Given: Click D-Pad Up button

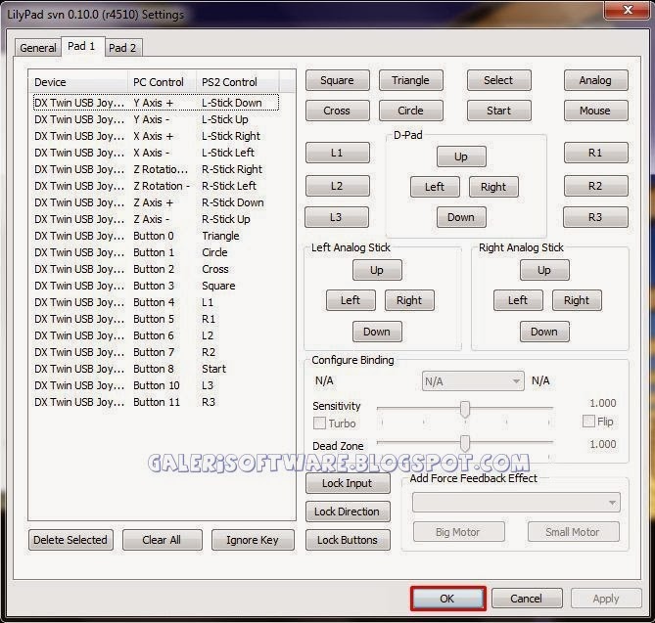Looking at the screenshot, I should pos(461,156).
